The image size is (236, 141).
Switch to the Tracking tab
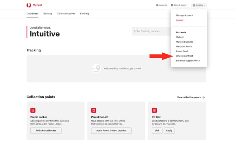pos(48,14)
